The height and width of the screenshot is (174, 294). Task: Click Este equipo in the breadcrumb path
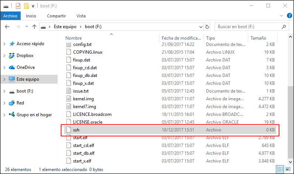pos(65,27)
